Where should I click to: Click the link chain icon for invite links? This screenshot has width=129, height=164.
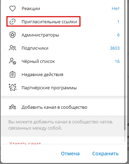13,22
